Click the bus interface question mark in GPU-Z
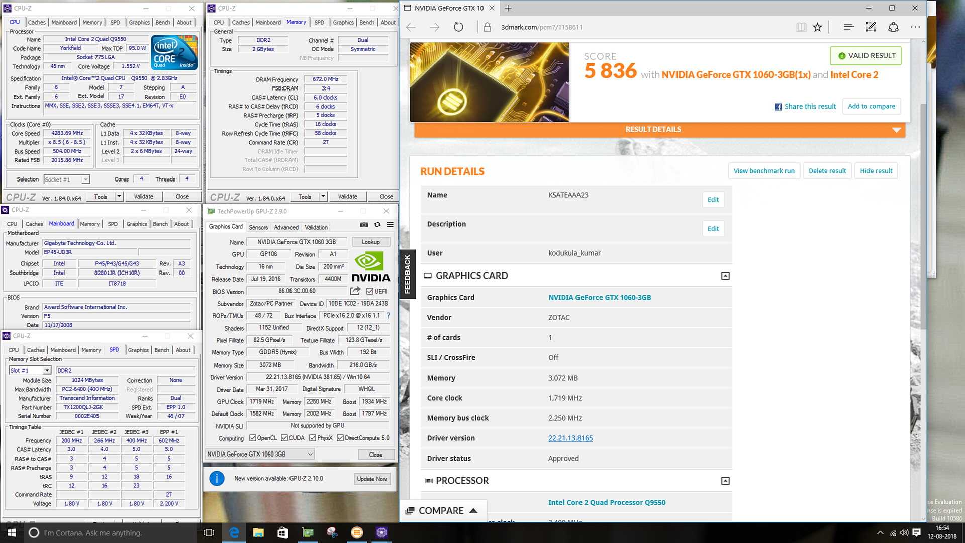 point(388,315)
